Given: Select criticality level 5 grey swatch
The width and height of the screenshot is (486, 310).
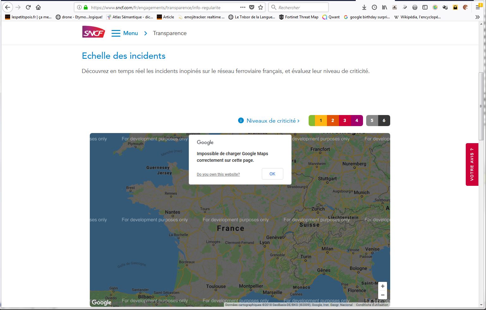Looking at the screenshot, I should 372,120.
